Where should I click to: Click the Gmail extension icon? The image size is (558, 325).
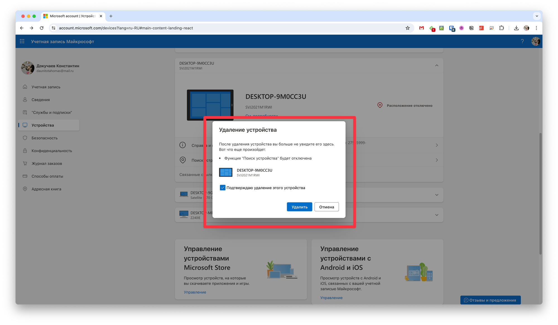[422, 28]
